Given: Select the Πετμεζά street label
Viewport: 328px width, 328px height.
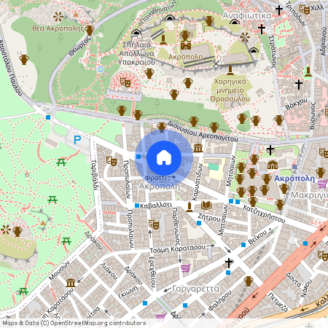Looking at the screenshot, I should tap(278, 302).
